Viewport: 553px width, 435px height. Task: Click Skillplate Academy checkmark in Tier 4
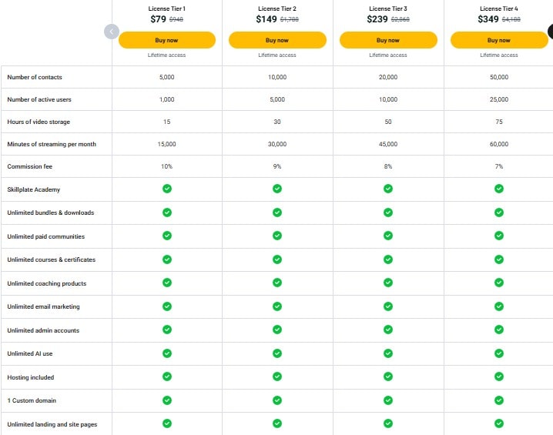(x=499, y=189)
